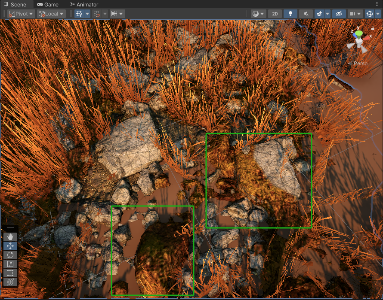
Task: Select the Transform tool
Action: pos(10,282)
